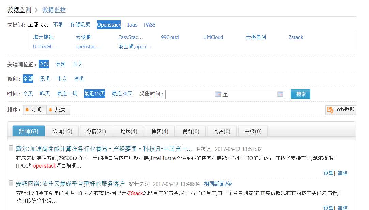Open the 相同新闻2条 link
This screenshot has width=369, height=210.
click(218, 184)
